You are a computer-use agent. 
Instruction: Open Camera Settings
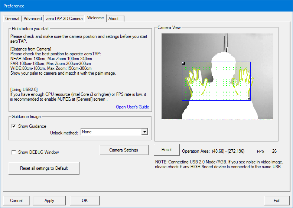coord(124,150)
